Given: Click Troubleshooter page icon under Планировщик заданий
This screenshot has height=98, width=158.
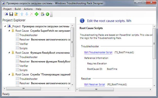Looking at the screenshot, I should coord(17,79).
